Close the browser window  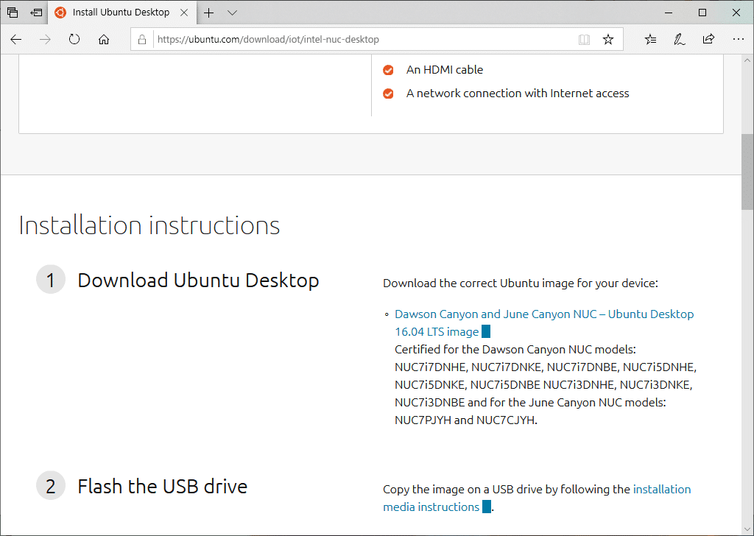736,13
